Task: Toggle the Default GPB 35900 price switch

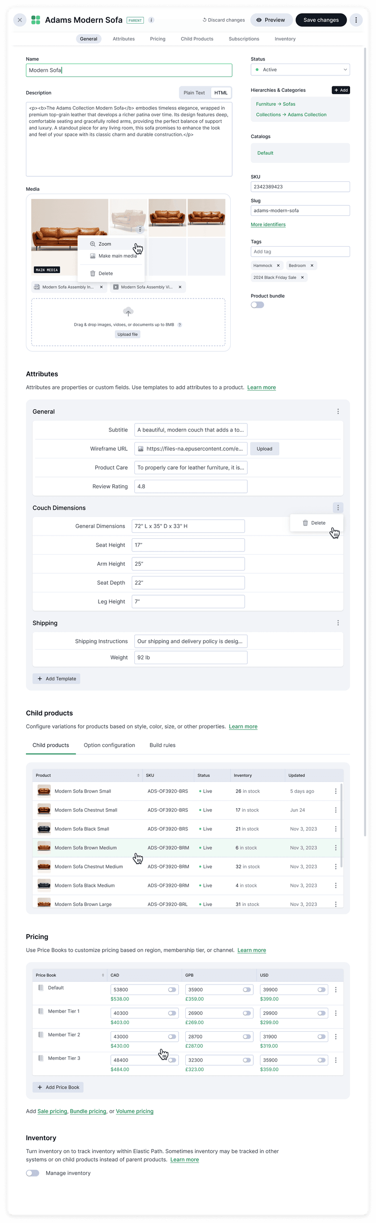Action: 247,990
